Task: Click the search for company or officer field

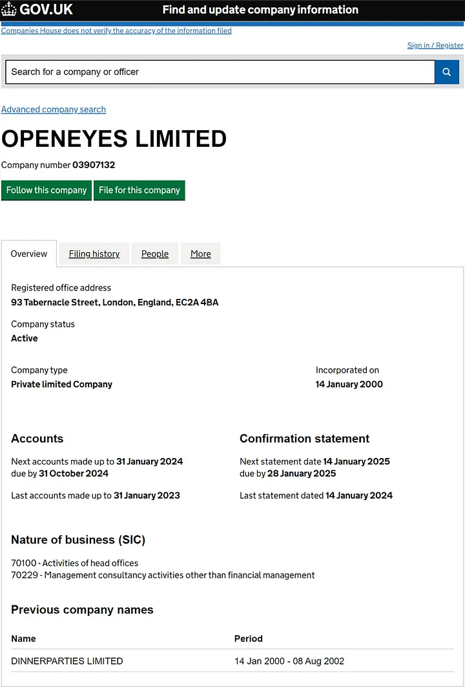Action: tap(220, 72)
